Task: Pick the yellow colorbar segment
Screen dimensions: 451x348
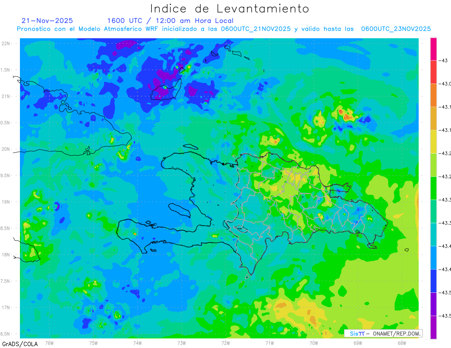Action: click(x=433, y=142)
